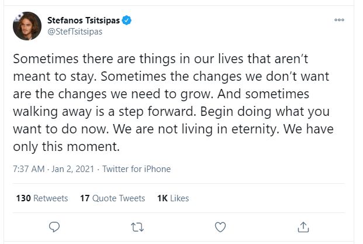
Task: Like the tweet with the heart icon
Action: point(220,226)
